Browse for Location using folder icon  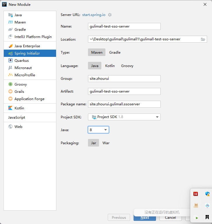click(203, 39)
